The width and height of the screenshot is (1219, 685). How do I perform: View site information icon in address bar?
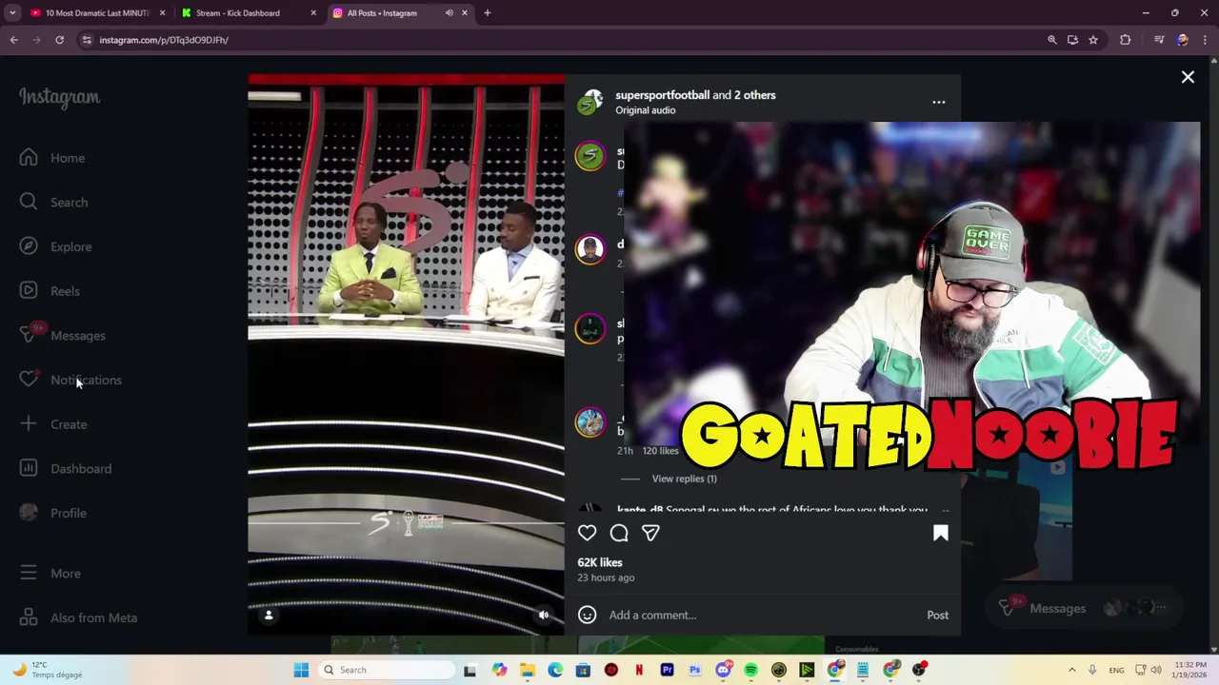pyautogui.click(x=87, y=40)
